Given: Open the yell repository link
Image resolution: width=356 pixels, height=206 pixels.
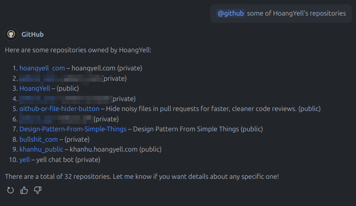Looking at the screenshot, I should 25,160.
